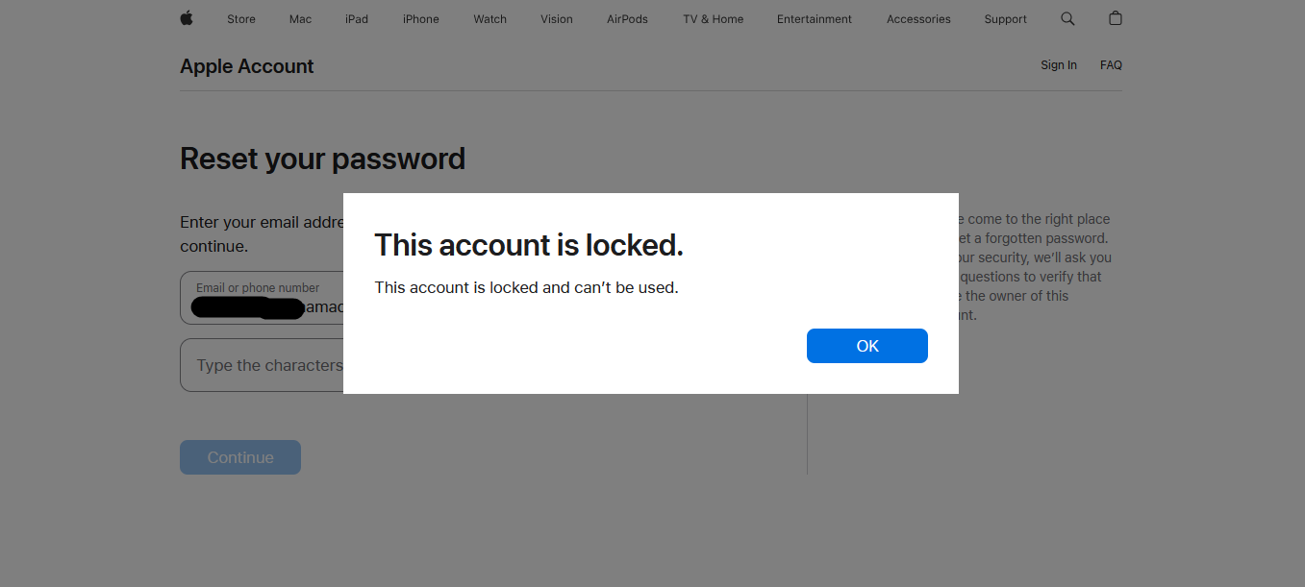The height and width of the screenshot is (587, 1305).
Task: Click the Apple Account heading link
Action: coord(246,66)
